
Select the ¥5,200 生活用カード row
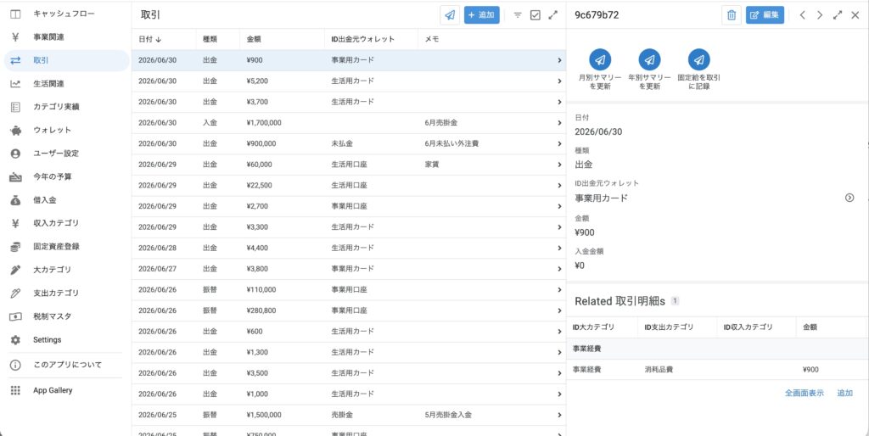tap(349, 81)
